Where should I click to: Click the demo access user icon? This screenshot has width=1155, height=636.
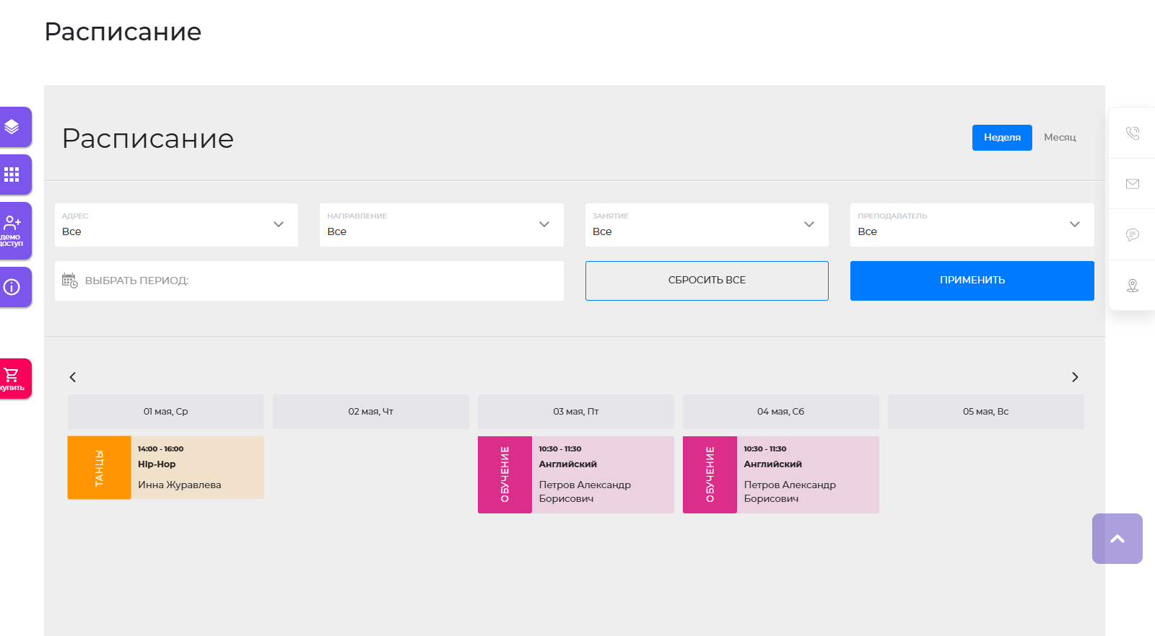pos(12,230)
